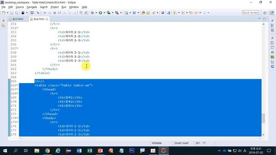The image size is (276, 155).
Task: Maximize the editor area
Action: point(264,19)
